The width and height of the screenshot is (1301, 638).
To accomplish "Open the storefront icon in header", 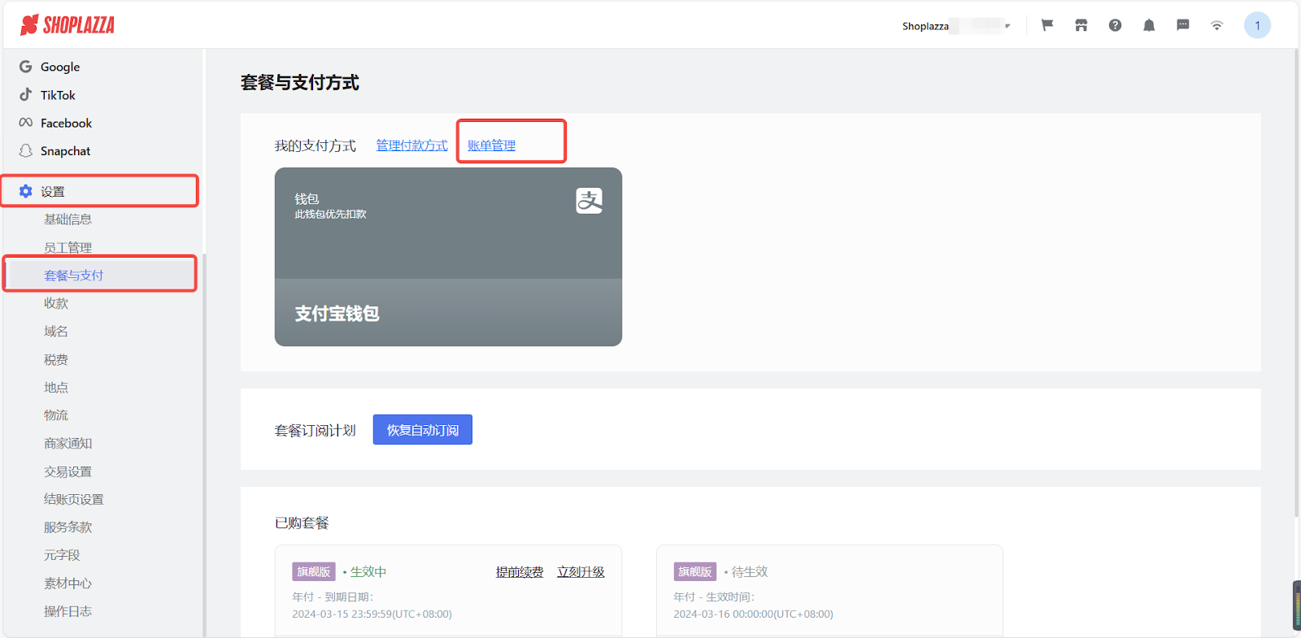I will coord(1081,25).
